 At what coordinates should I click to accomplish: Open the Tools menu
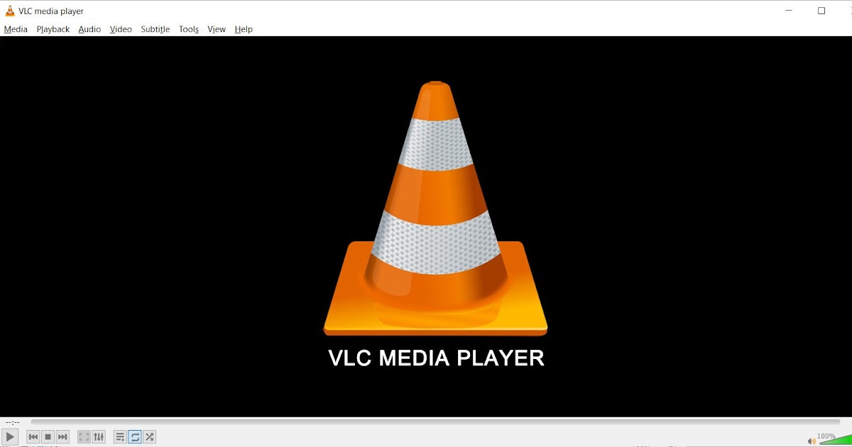(188, 29)
